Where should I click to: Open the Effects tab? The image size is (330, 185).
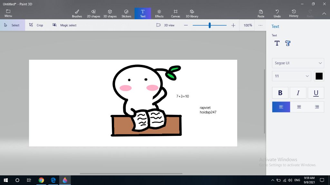pyautogui.click(x=159, y=13)
